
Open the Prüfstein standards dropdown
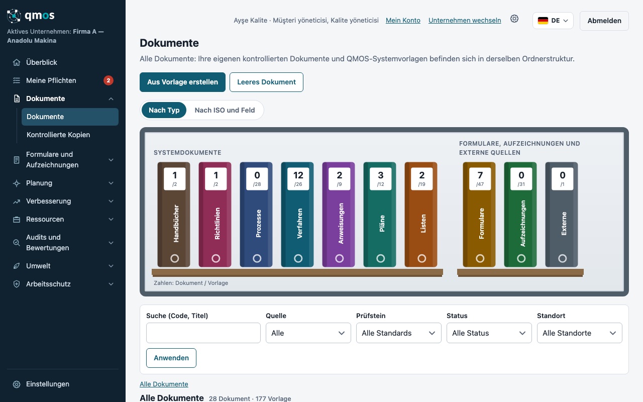point(399,333)
